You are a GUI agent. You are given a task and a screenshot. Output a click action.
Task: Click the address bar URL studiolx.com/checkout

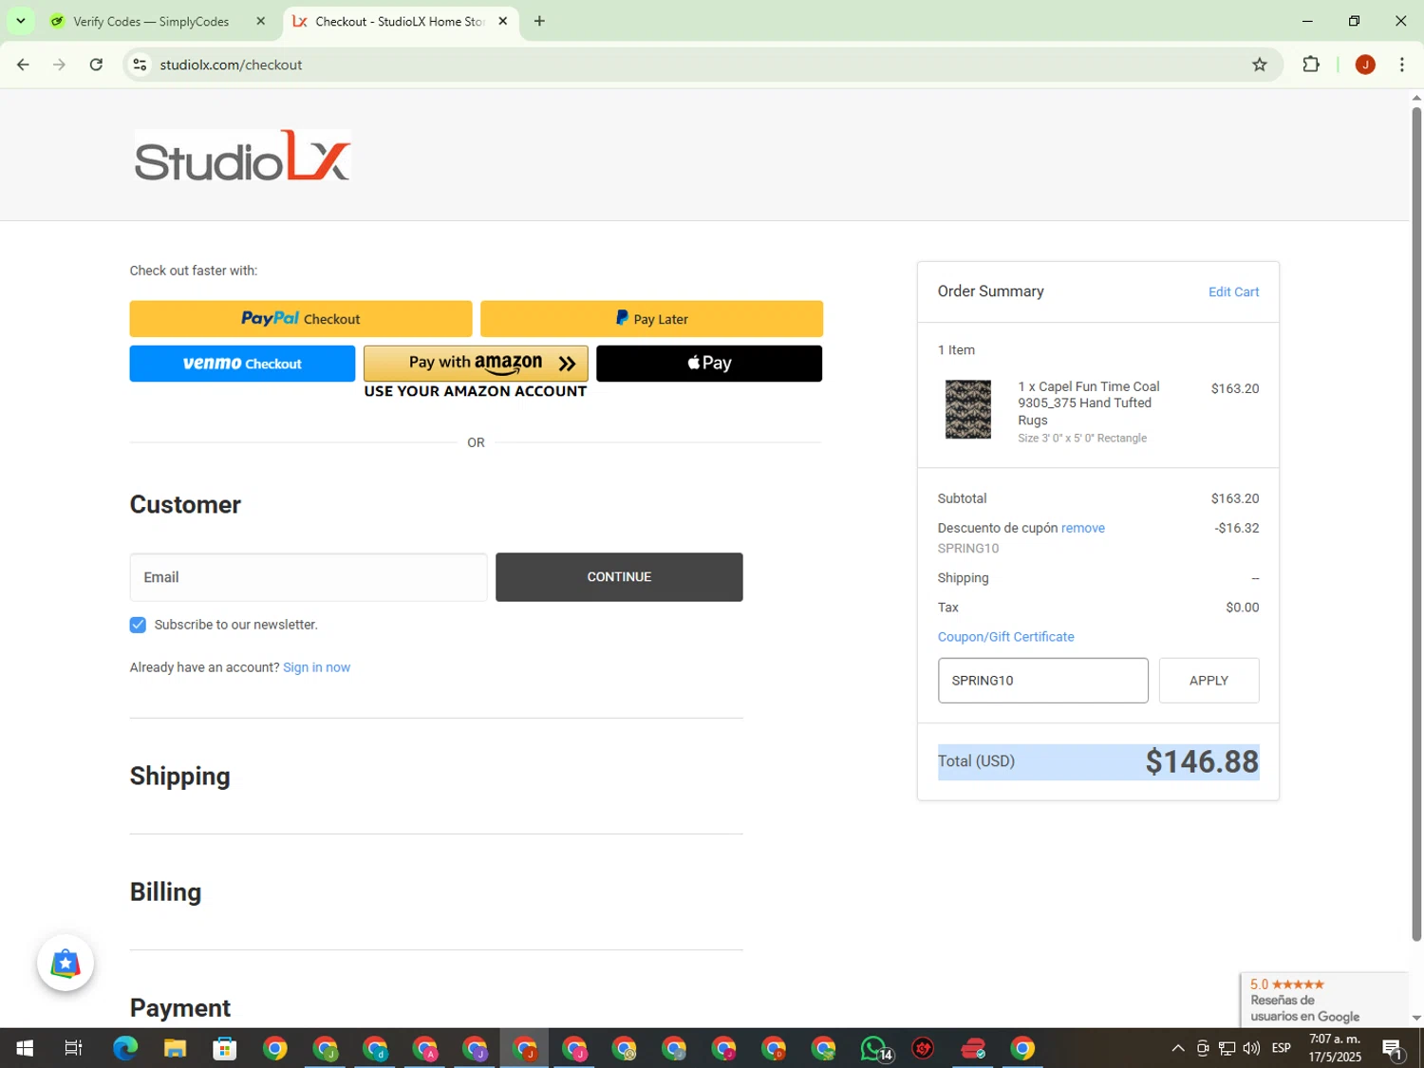pyautogui.click(x=231, y=65)
